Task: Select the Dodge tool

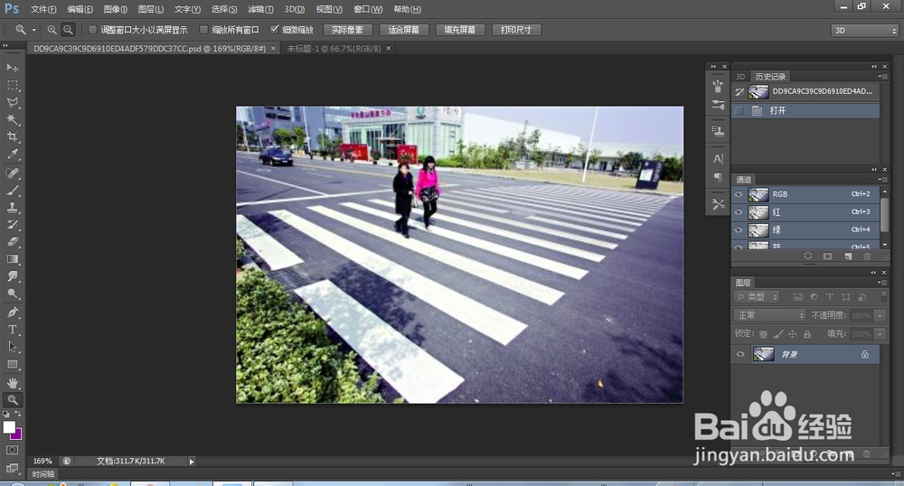Action: click(12, 294)
